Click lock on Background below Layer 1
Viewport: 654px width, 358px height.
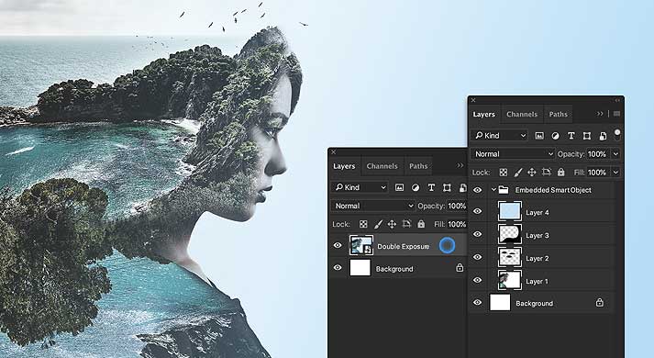coord(599,303)
